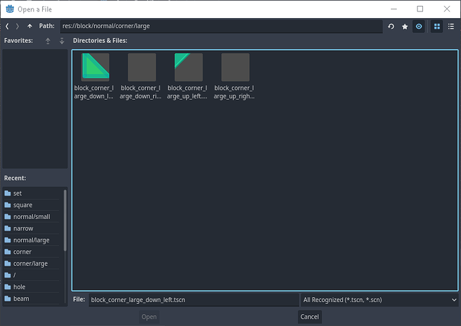
Task: Select block_corner_large_up_left file
Action: click(x=188, y=76)
